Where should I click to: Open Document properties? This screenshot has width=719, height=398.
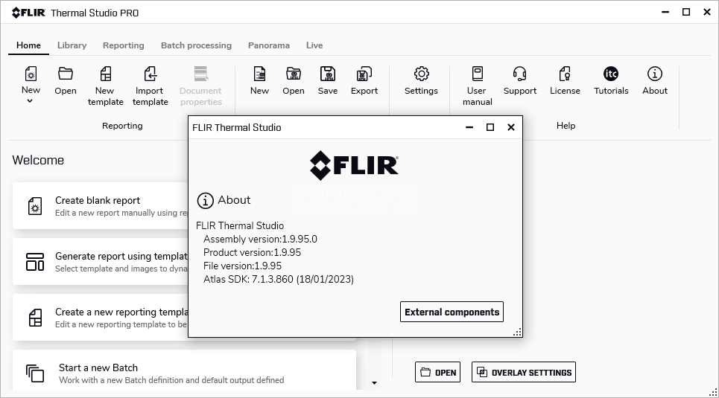pos(201,86)
